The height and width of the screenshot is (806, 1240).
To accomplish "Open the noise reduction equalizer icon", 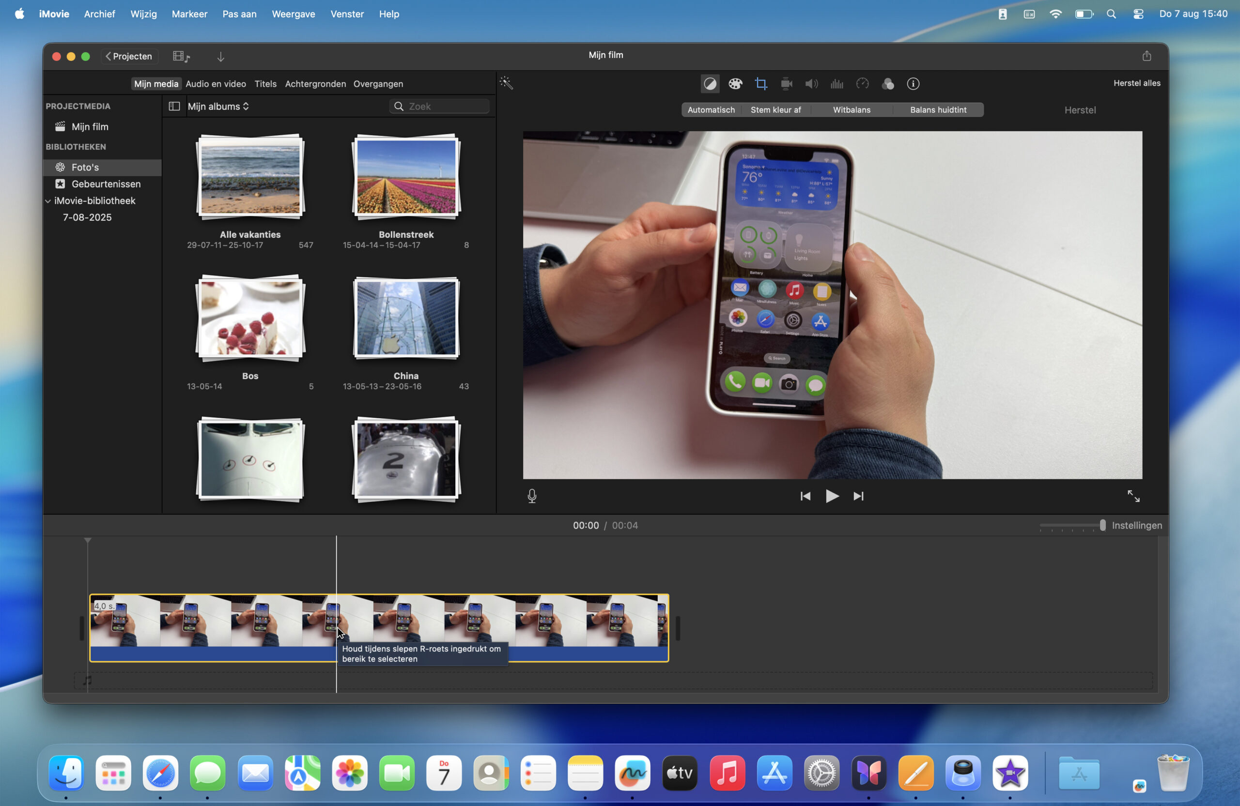I will [837, 84].
